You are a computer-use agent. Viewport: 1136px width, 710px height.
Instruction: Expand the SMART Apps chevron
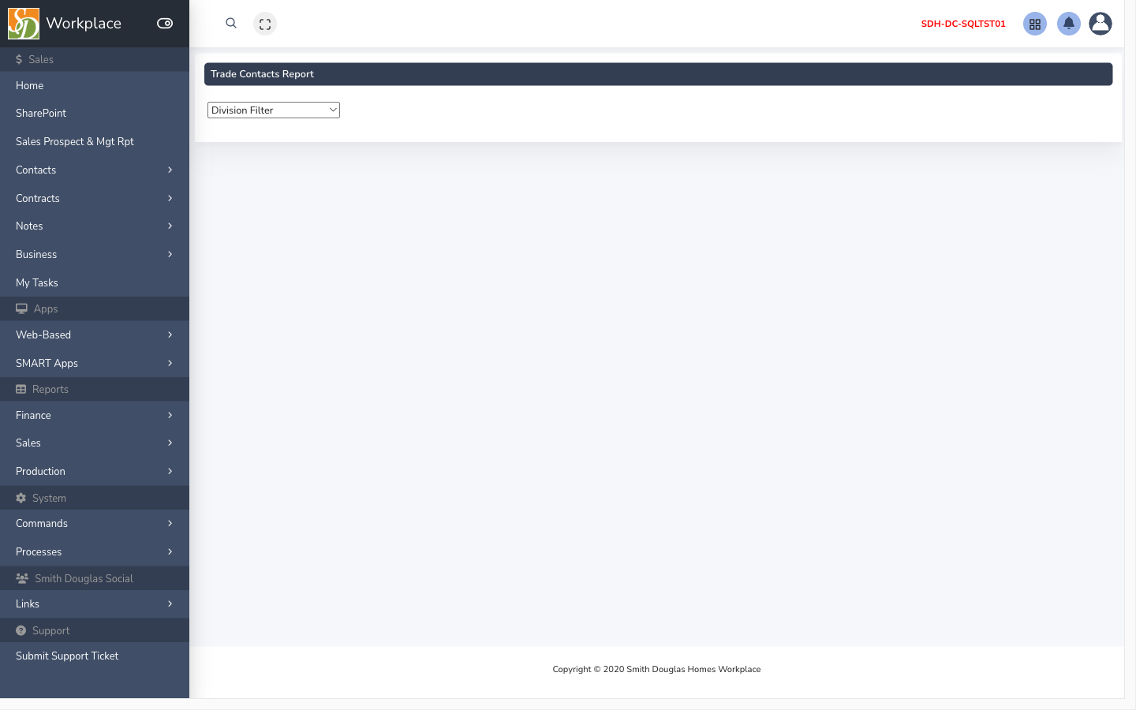click(170, 363)
